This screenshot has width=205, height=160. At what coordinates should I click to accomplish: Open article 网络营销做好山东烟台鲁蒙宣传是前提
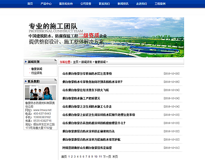pyautogui.click(x=87, y=148)
